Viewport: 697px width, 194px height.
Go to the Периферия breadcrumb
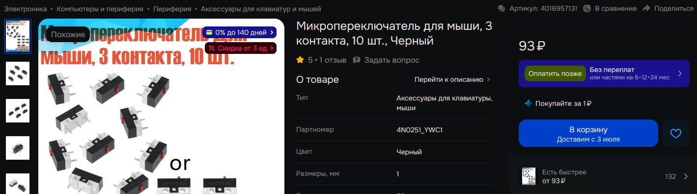coord(172,9)
